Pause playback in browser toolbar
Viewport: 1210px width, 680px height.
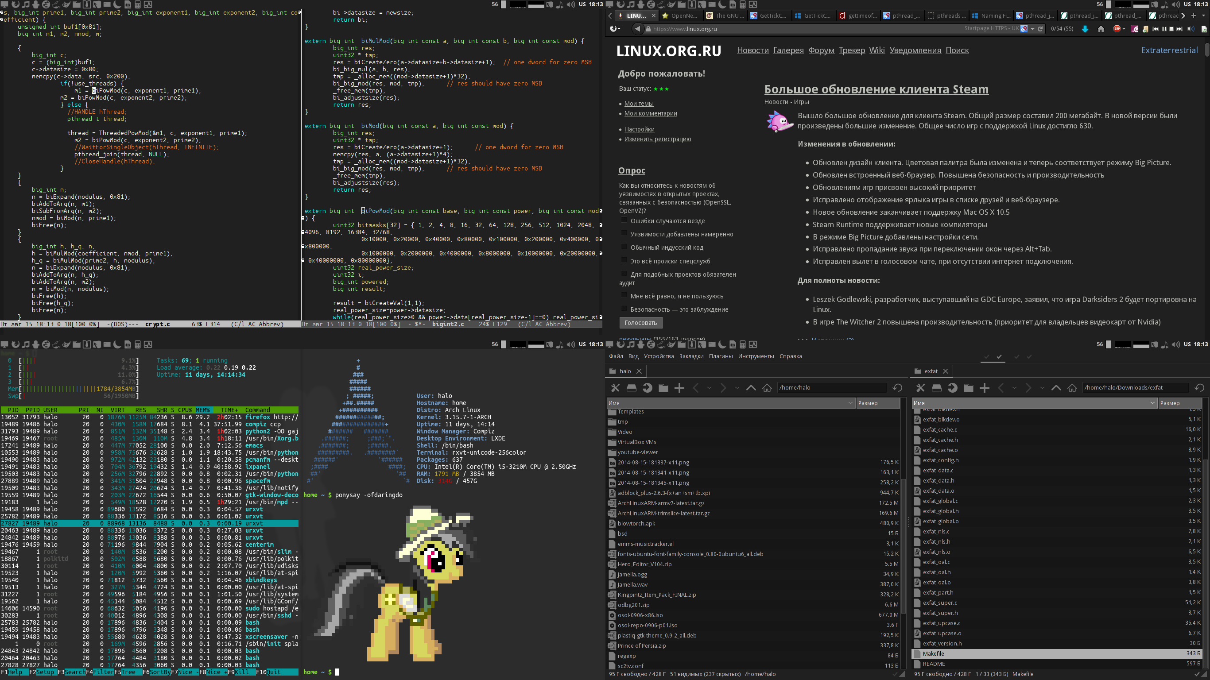pyautogui.click(x=1163, y=29)
